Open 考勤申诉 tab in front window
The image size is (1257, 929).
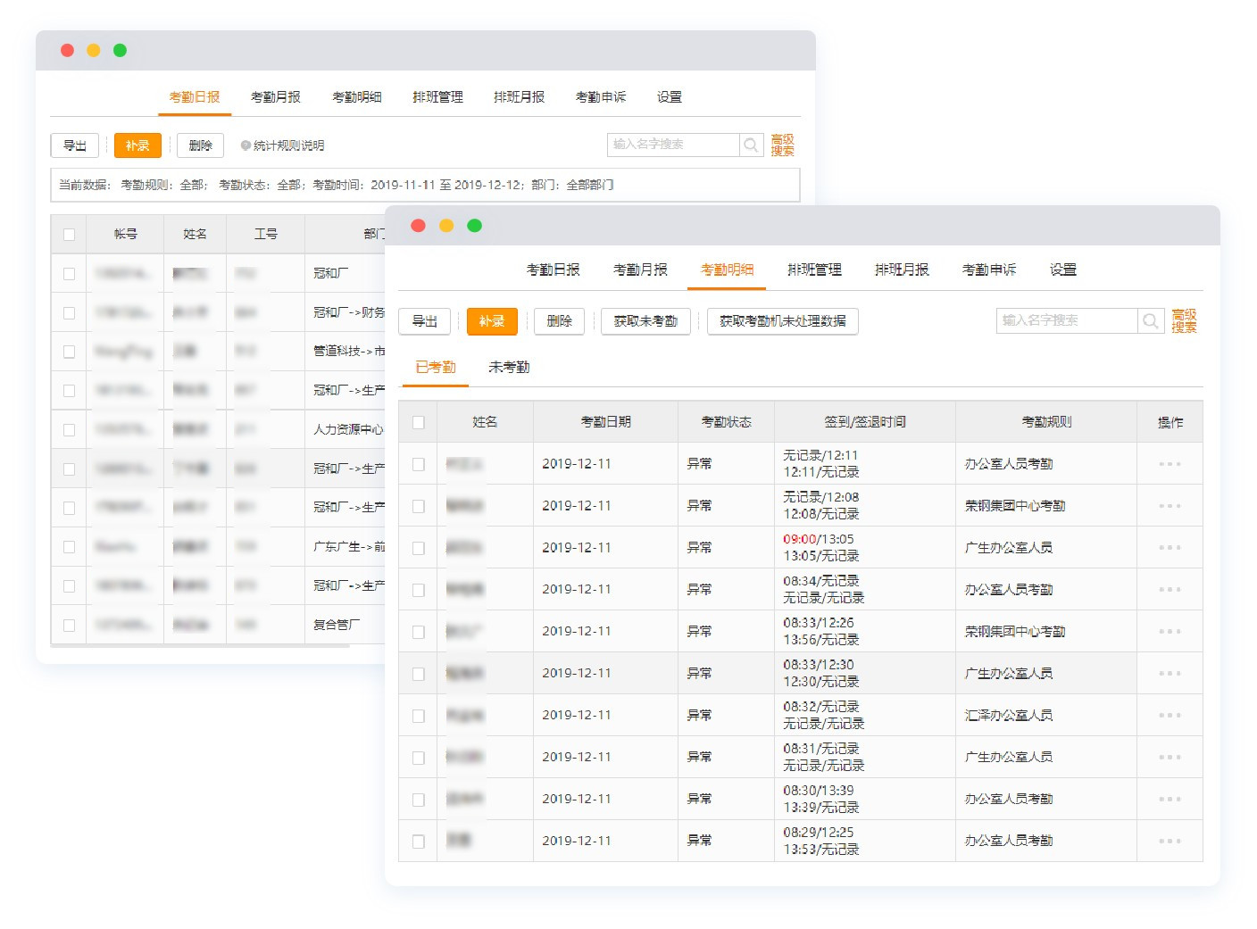989,270
